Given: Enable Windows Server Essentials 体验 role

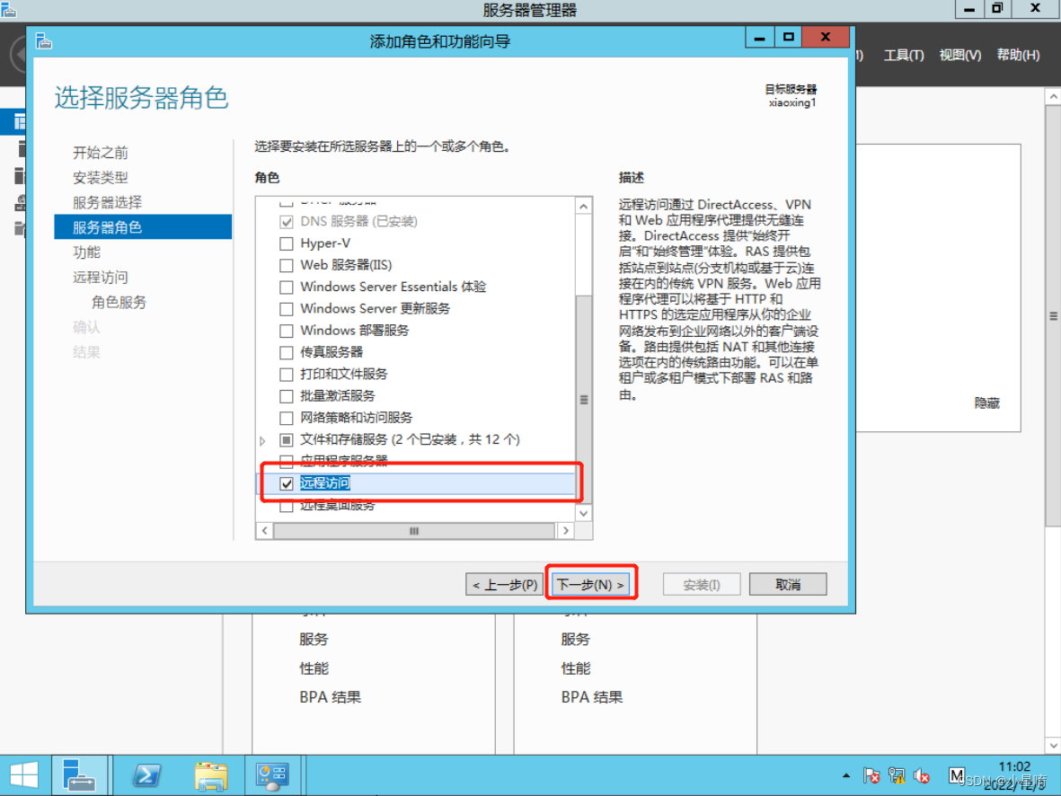Looking at the screenshot, I should (287, 287).
